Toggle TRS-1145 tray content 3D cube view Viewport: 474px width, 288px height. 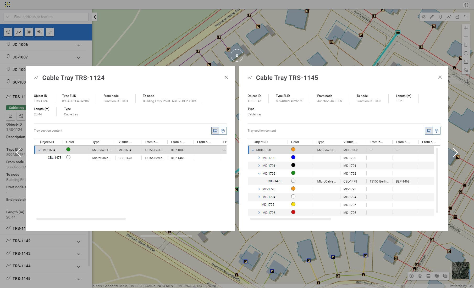pyautogui.click(x=437, y=131)
